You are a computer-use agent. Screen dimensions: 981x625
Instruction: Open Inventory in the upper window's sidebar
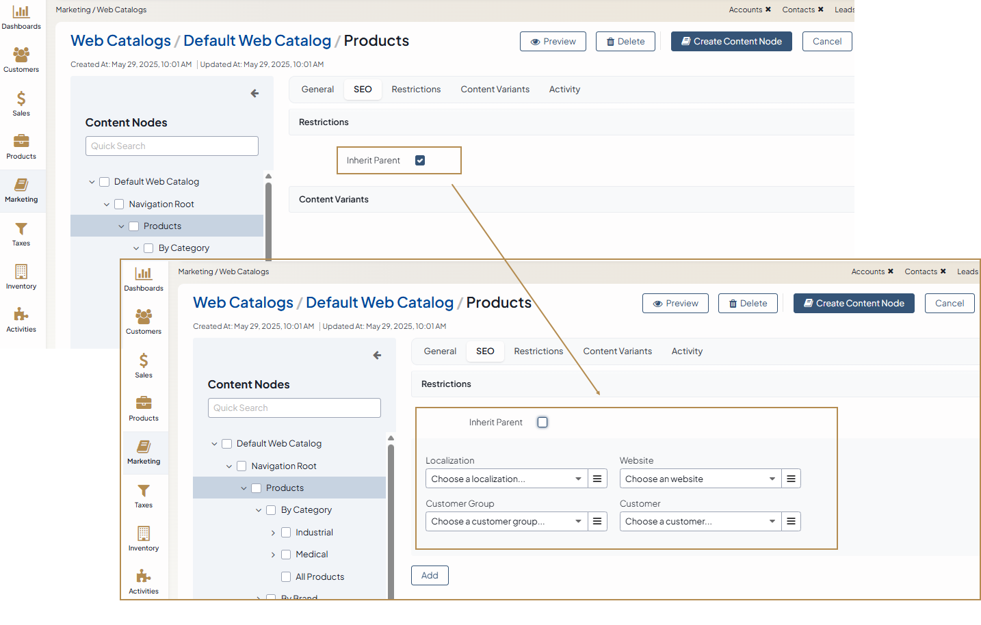pos(21,277)
